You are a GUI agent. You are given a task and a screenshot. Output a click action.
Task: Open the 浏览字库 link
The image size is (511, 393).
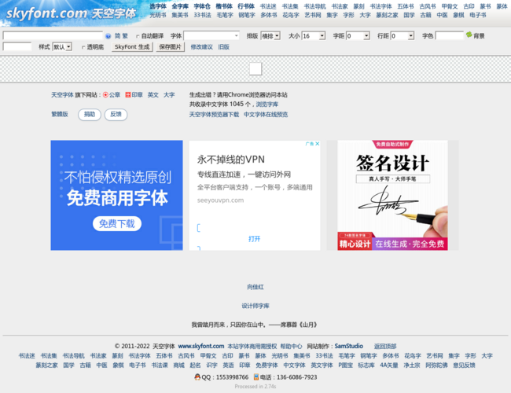pyautogui.click(x=267, y=105)
